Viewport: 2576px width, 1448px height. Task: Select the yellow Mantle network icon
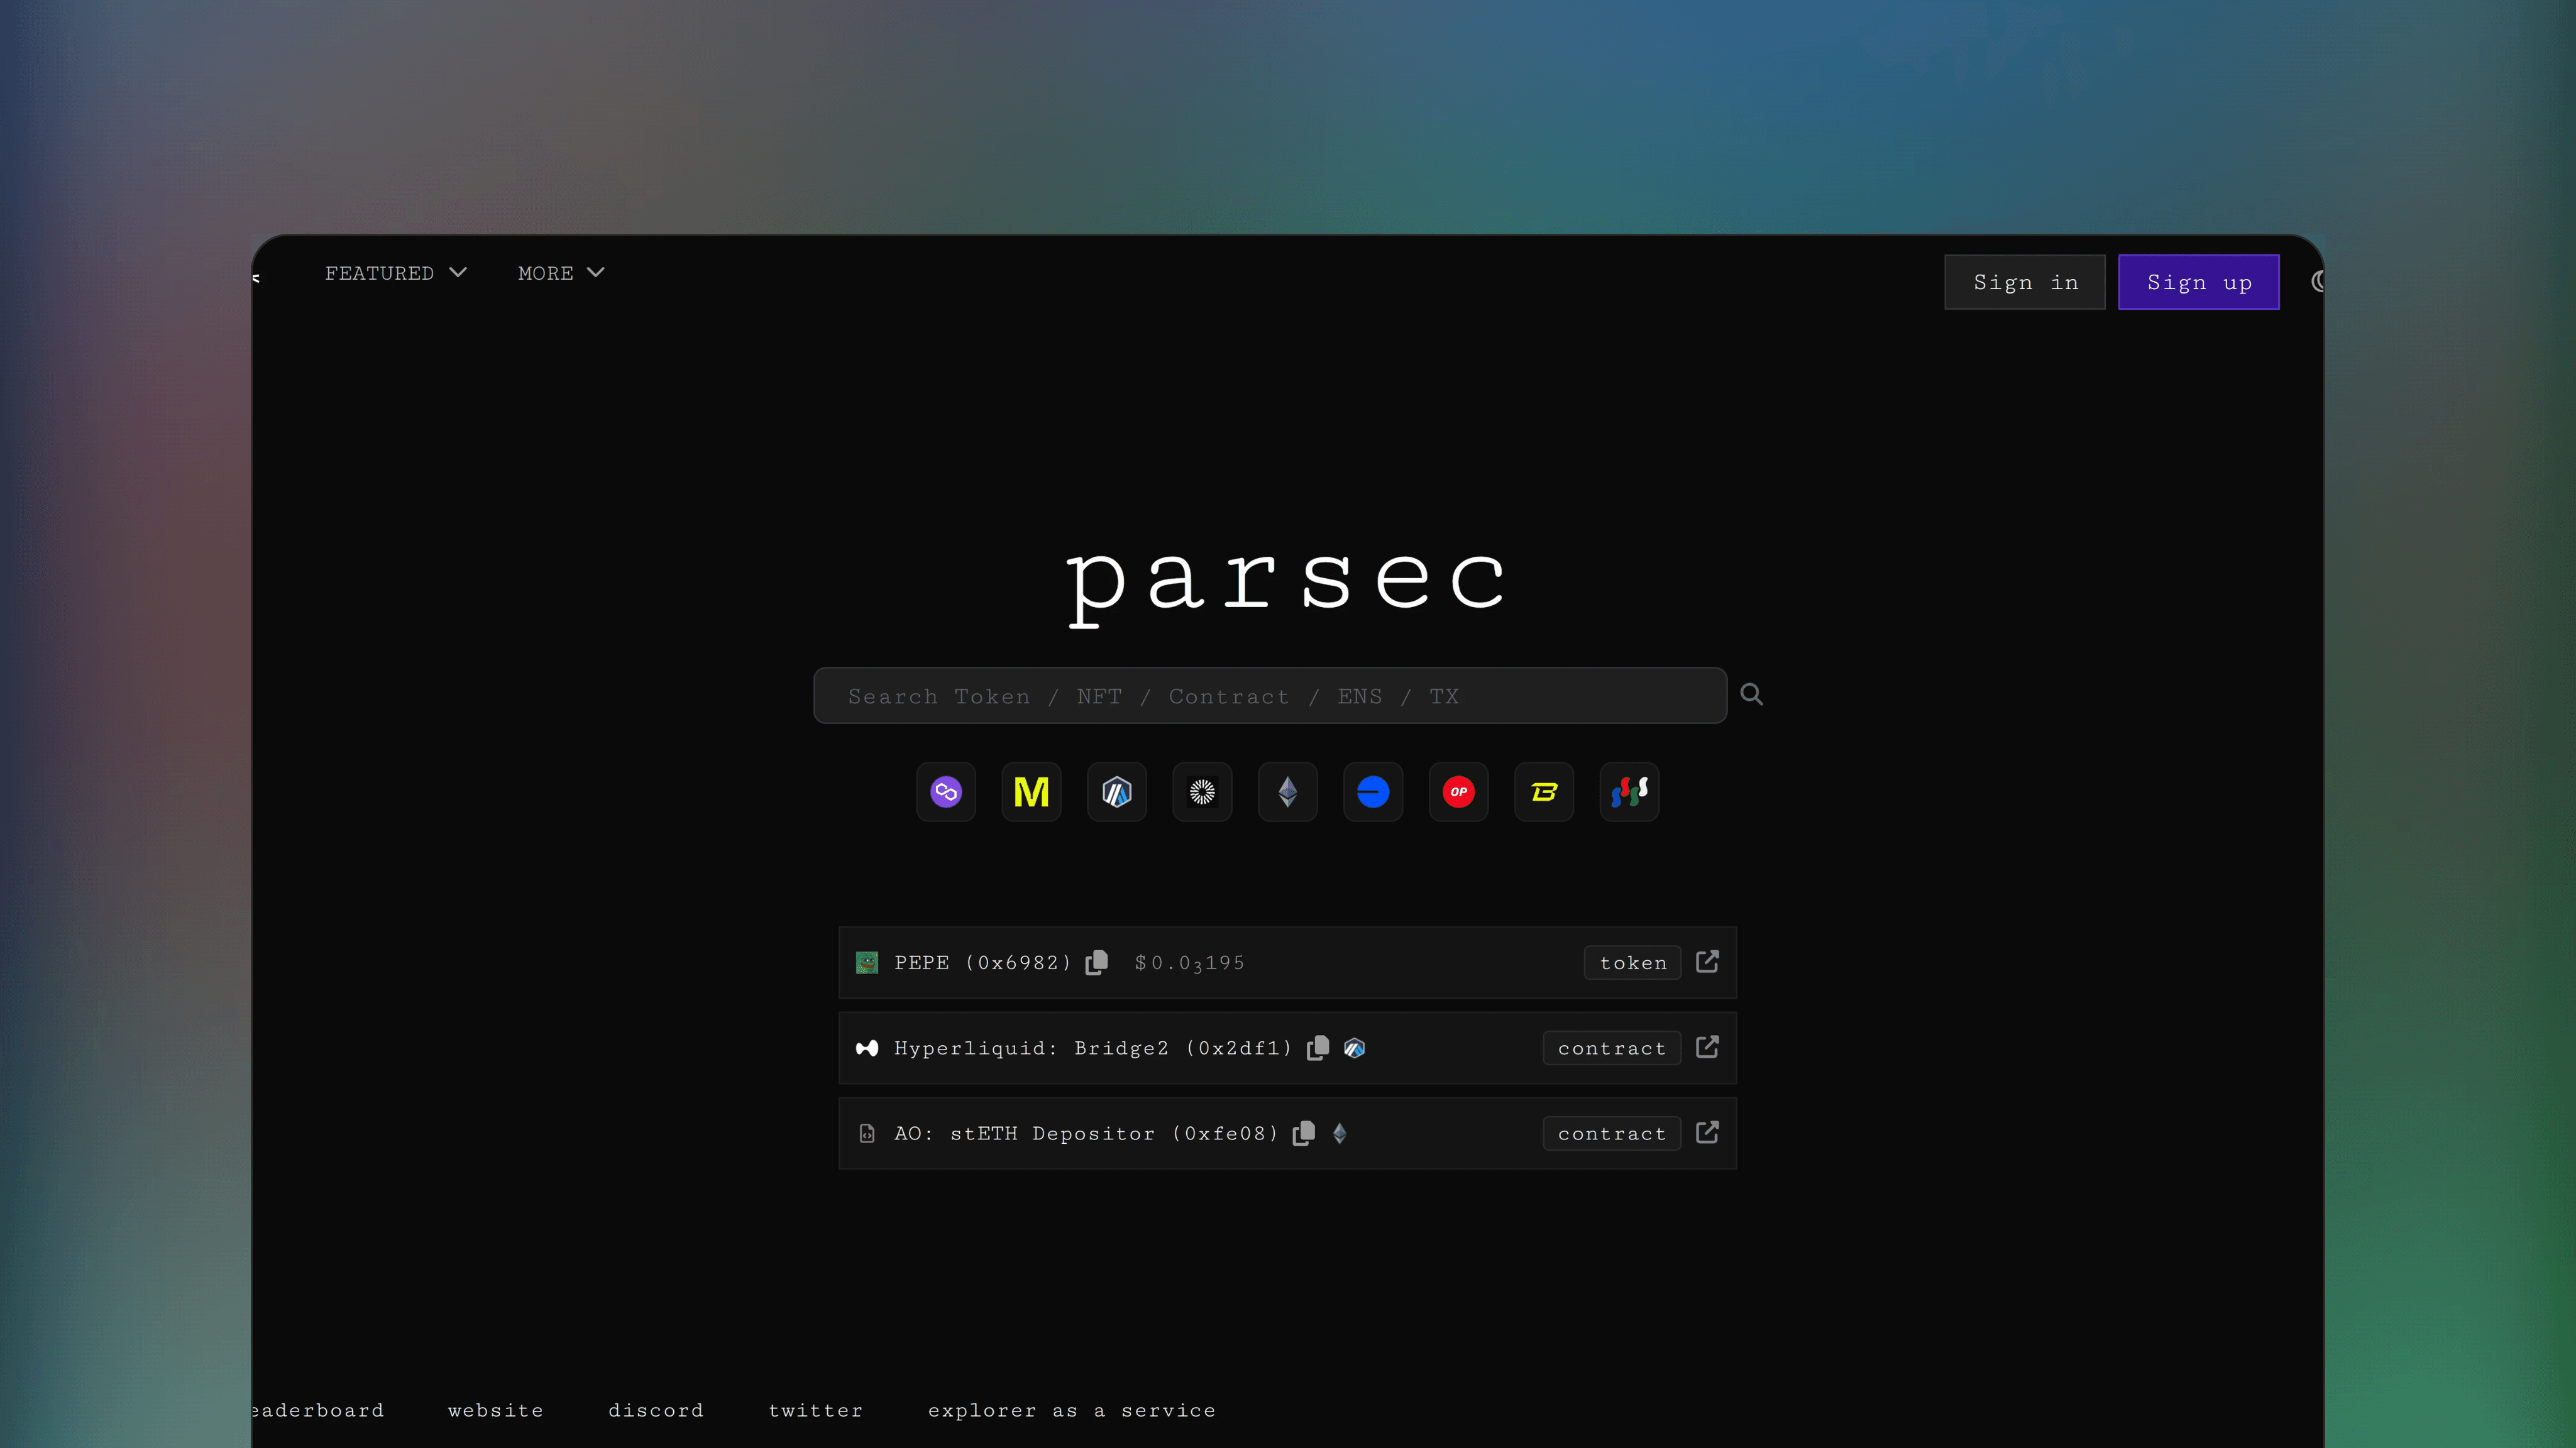pos(1031,792)
